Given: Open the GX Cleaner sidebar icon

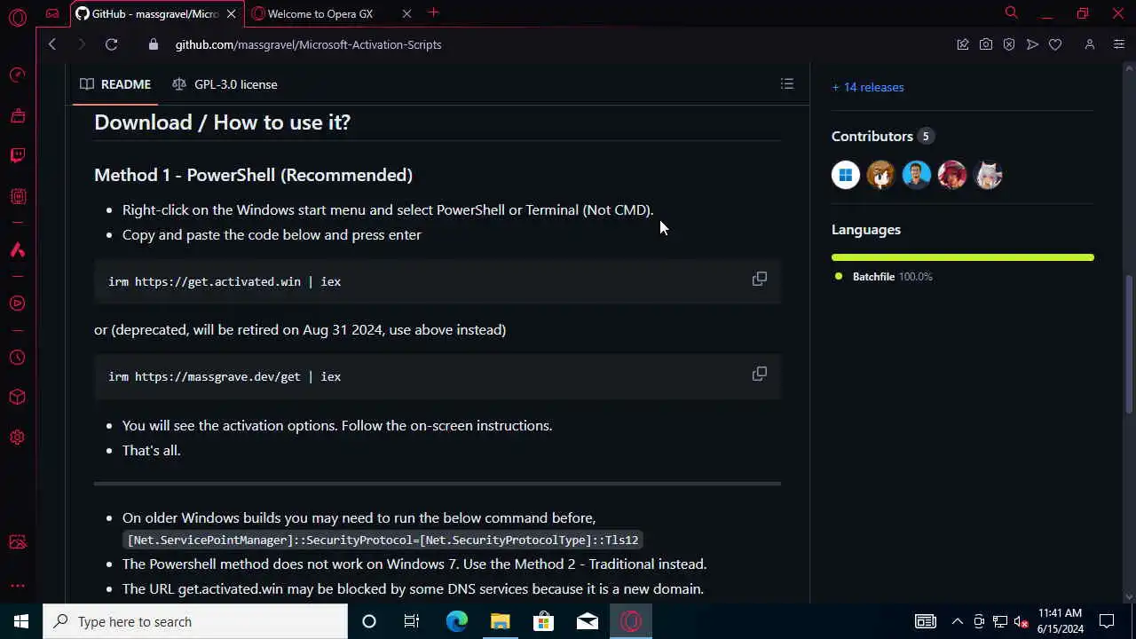Looking at the screenshot, I should [17, 115].
